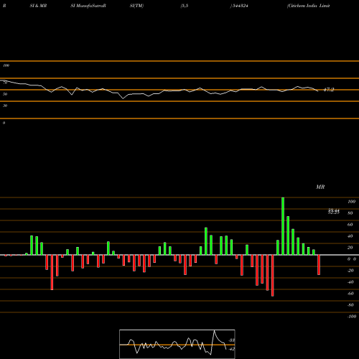359x359 pixels.
Task: Click the RSI axis label '30'
Action: point(5,106)
